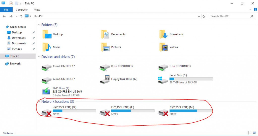Collapse the Devices and drives (7) group
This screenshot has width=258, height=136.
click(39, 57)
